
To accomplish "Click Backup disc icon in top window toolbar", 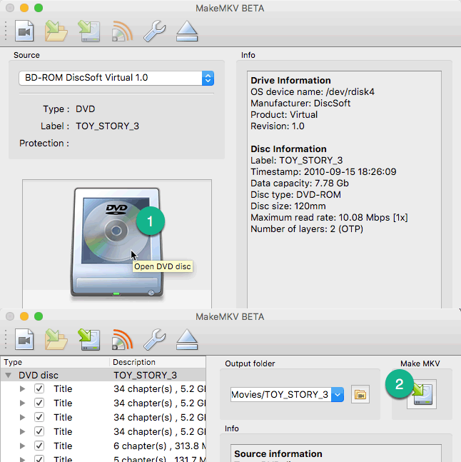I will coord(89,31).
